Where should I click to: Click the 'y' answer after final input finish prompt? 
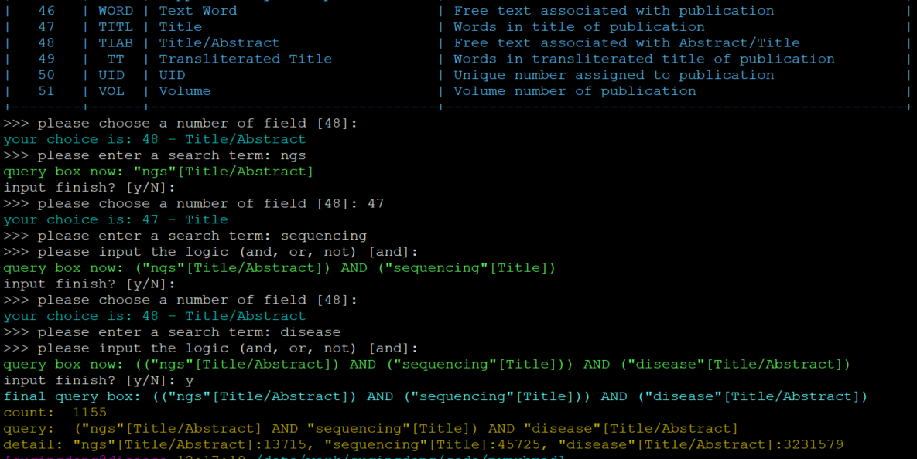[189, 380]
